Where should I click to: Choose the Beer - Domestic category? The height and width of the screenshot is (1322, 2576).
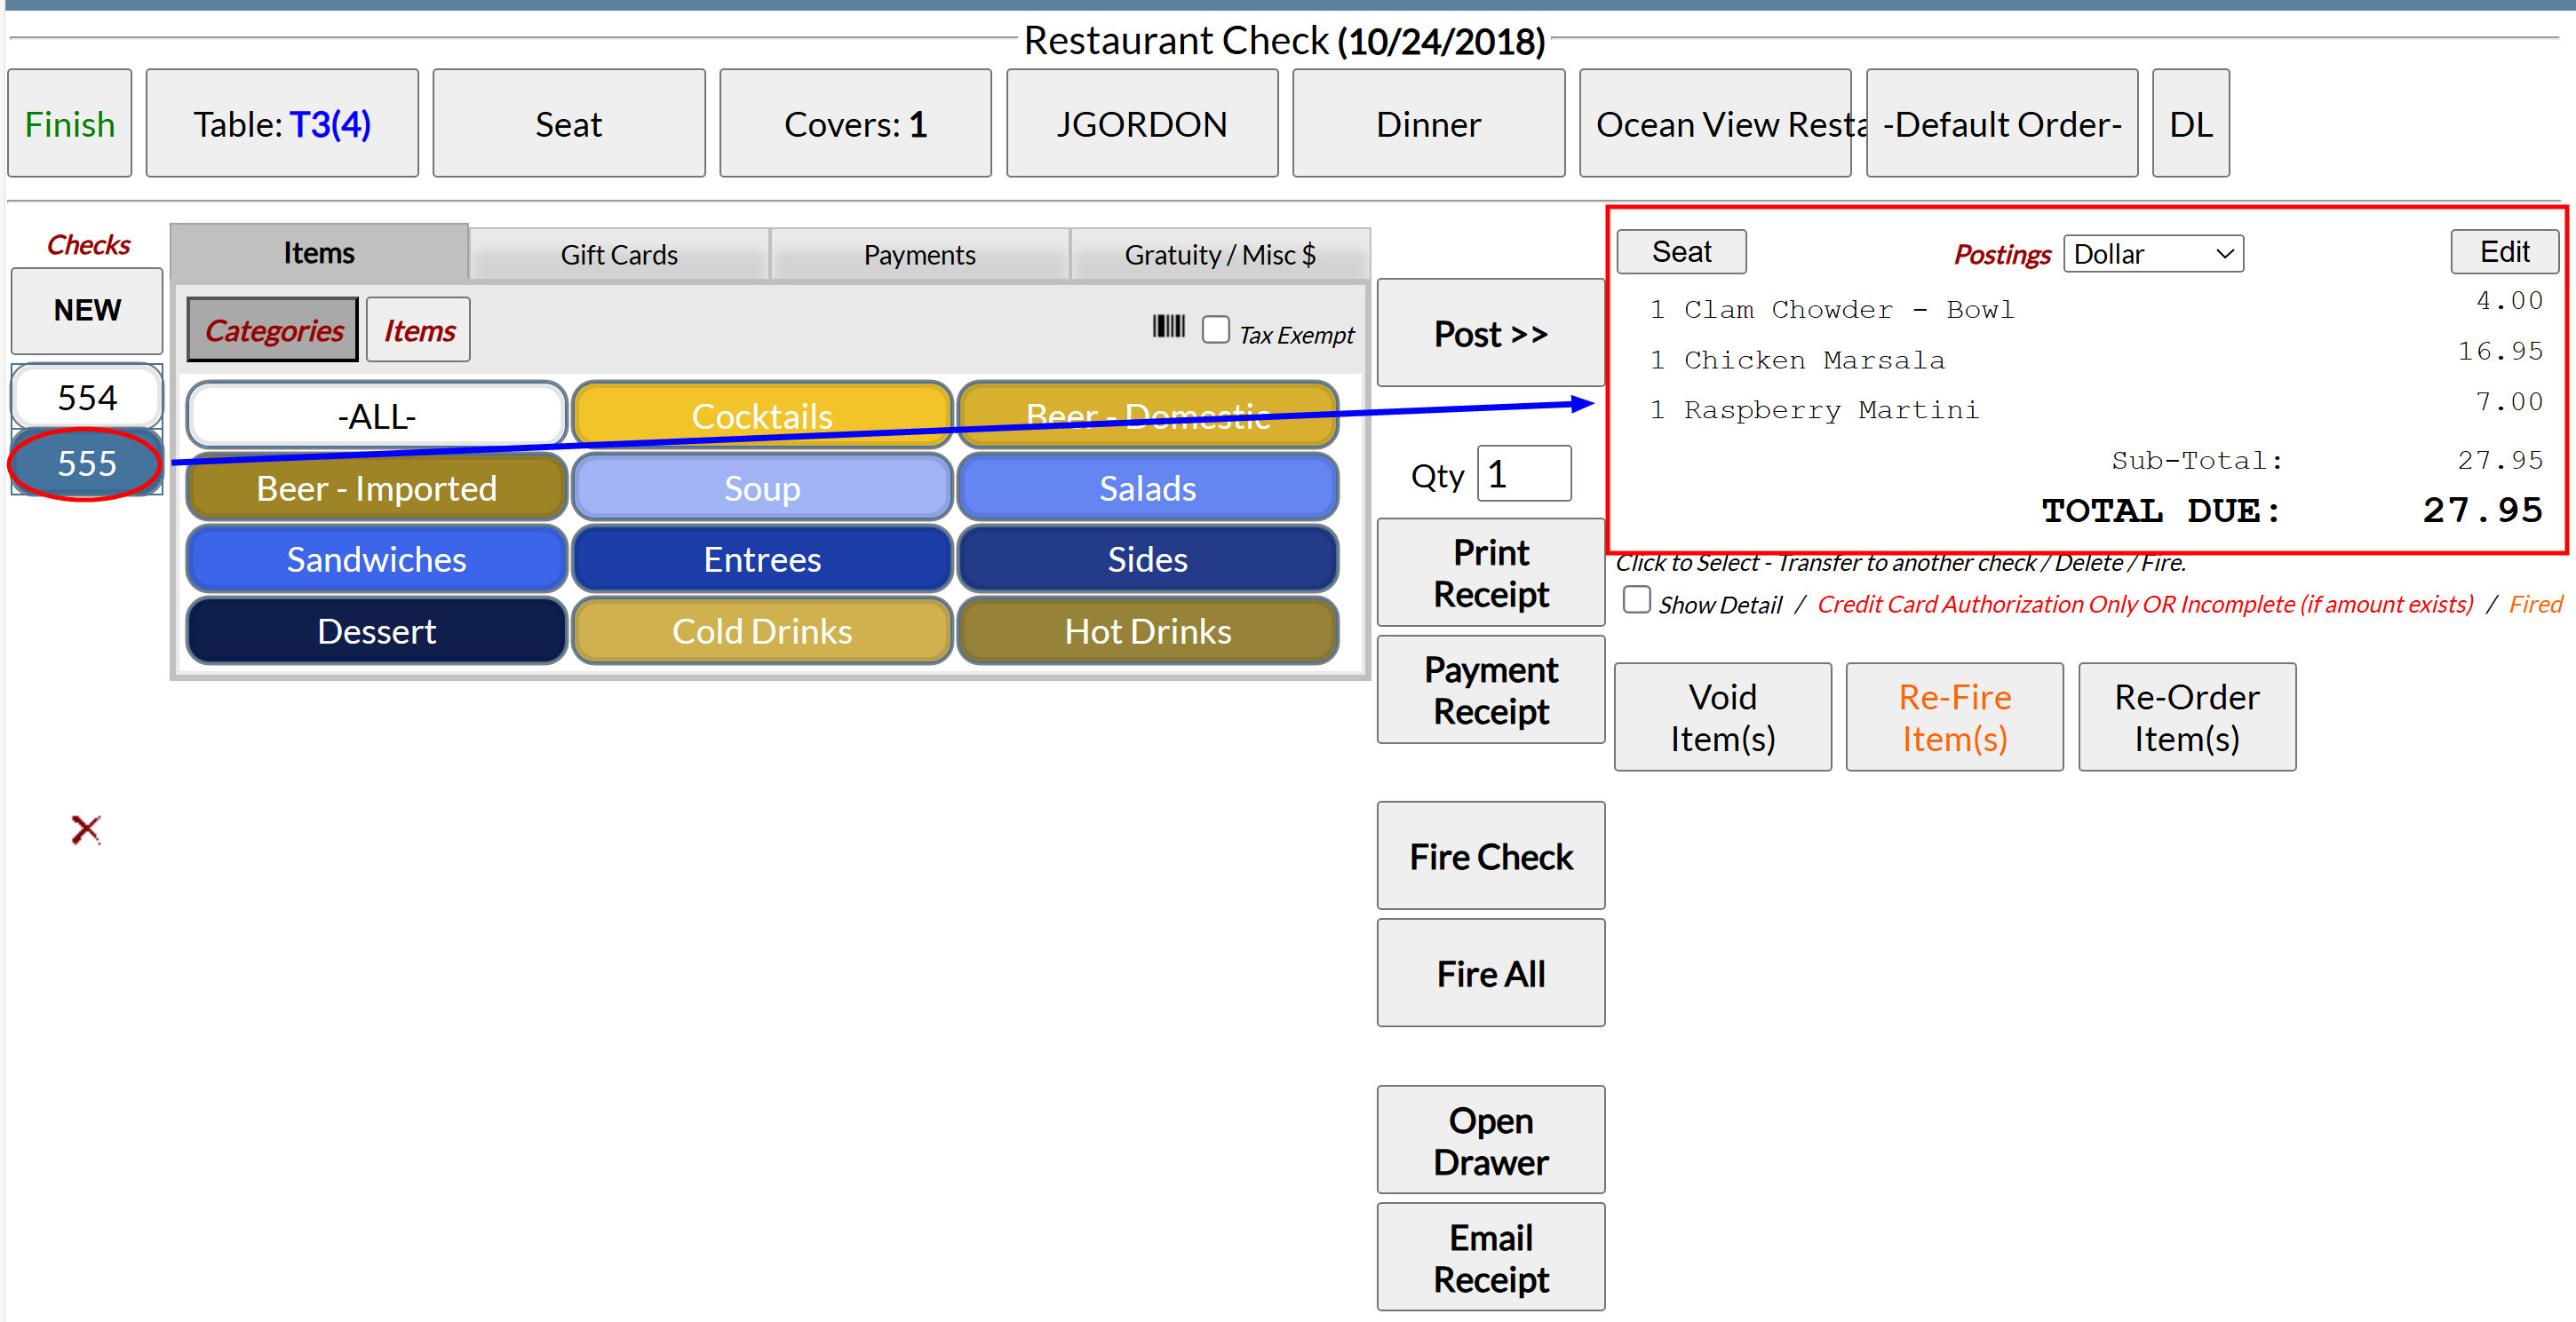point(1148,416)
